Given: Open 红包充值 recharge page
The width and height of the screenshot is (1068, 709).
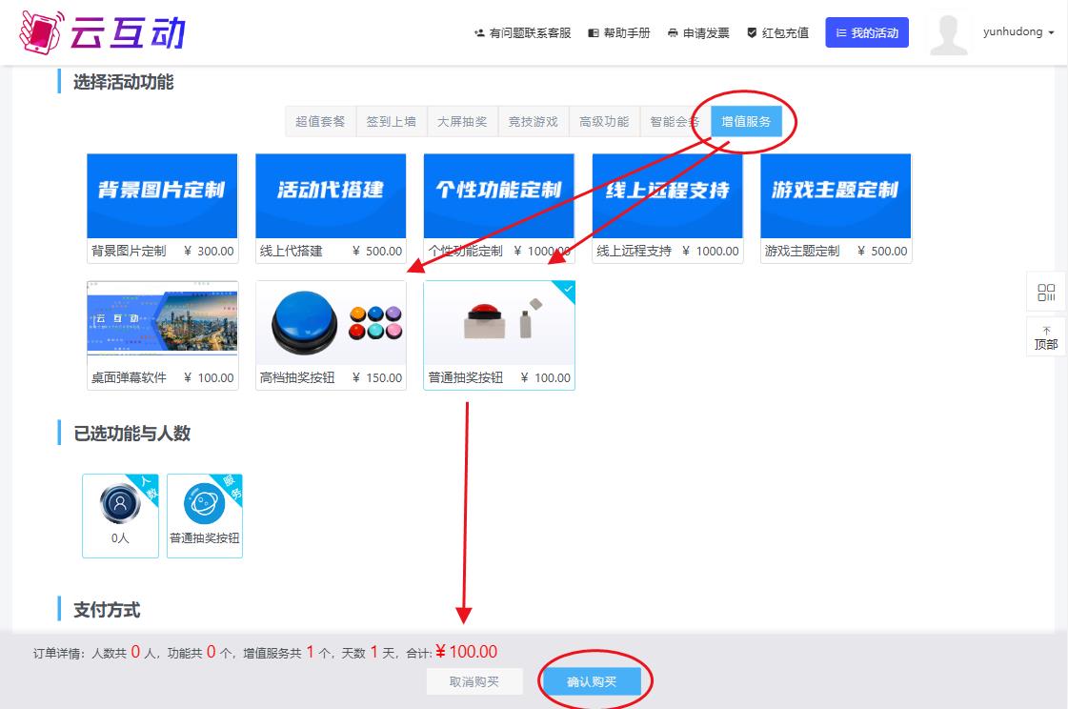Looking at the screenshot, I should (777, 33).
